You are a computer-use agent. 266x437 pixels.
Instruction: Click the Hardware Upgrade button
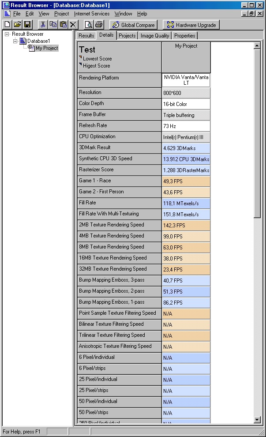(191, 25)
